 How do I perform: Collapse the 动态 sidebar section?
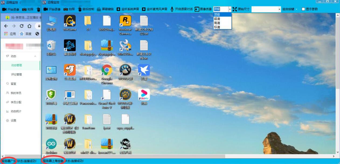click(x=35, y=56)
